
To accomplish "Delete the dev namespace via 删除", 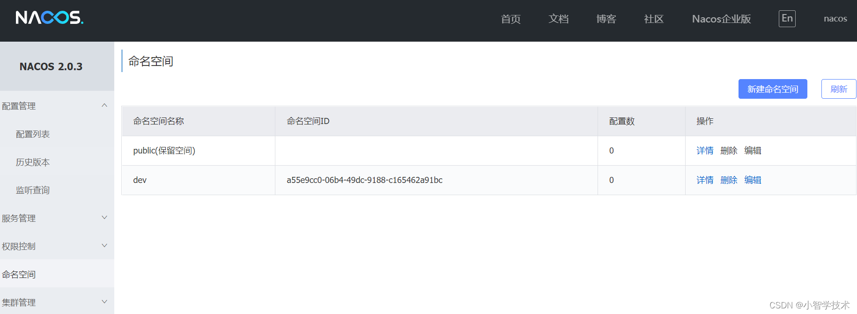I will (729, 180).
